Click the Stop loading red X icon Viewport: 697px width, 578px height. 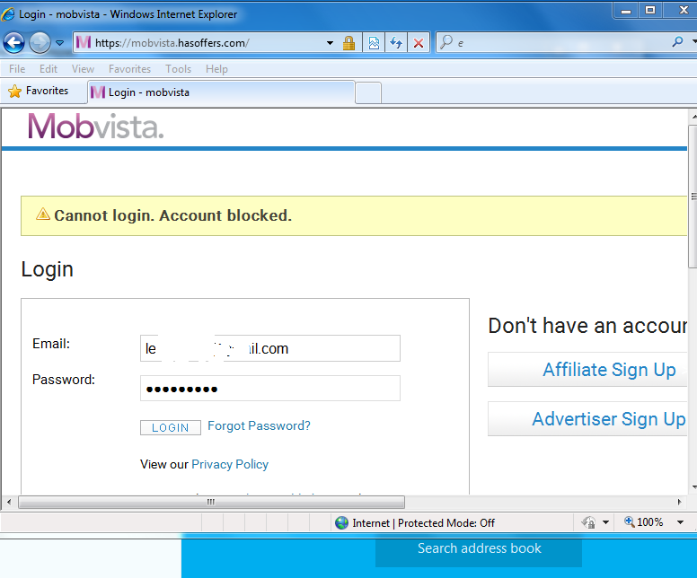tap(419, 43)
